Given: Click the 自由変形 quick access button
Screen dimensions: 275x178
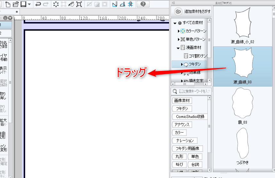Looking at the screenshot, I should pos(4,135).
